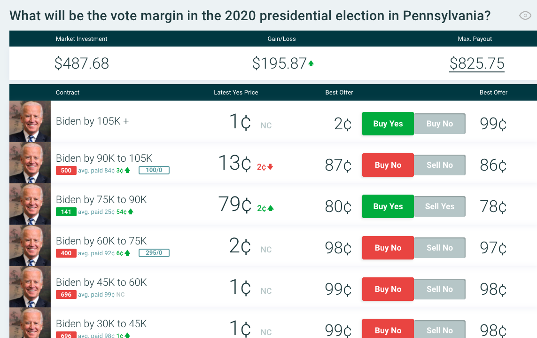Click Buy Yes for Biden by 75K to 90K
This screenshot has width=537, height=338.
tap(388, 206)
